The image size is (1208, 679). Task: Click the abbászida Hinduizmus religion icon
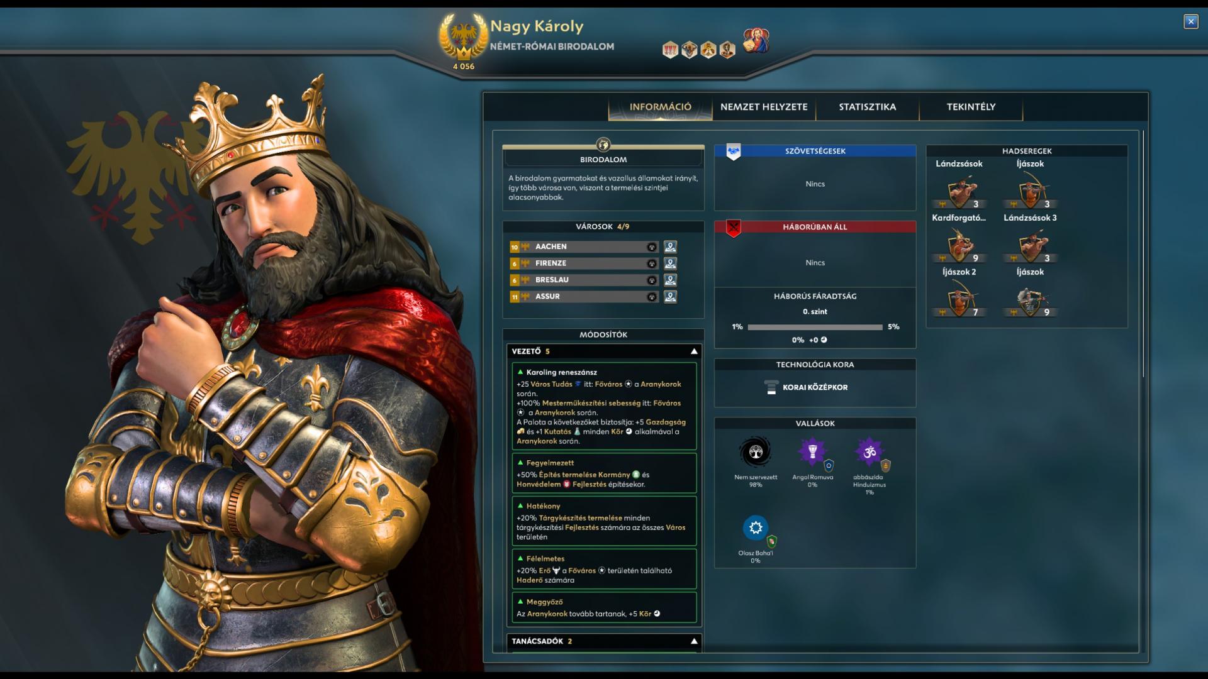click(x=870, y=452)
